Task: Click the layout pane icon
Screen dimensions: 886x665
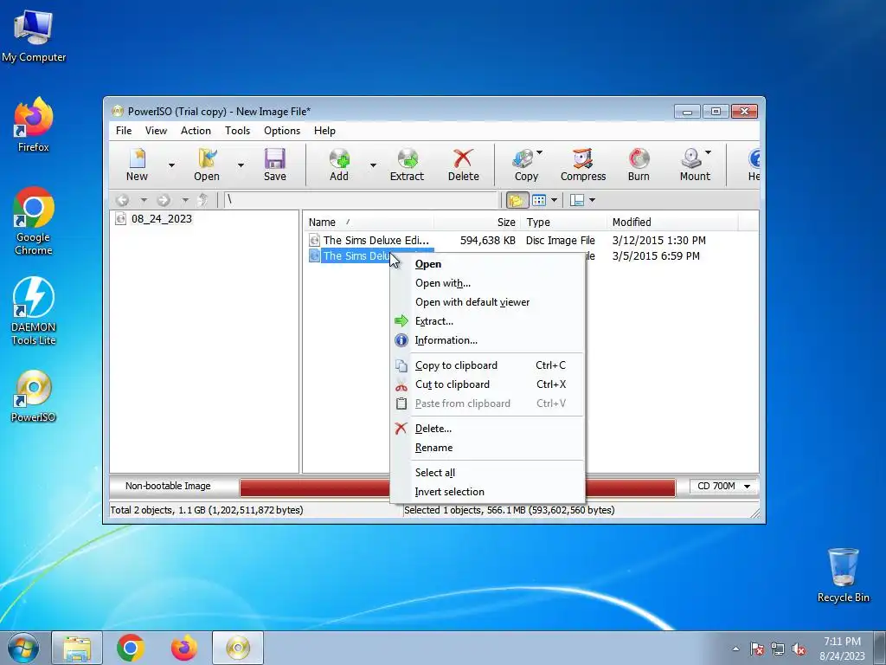Action: point(577,200)
